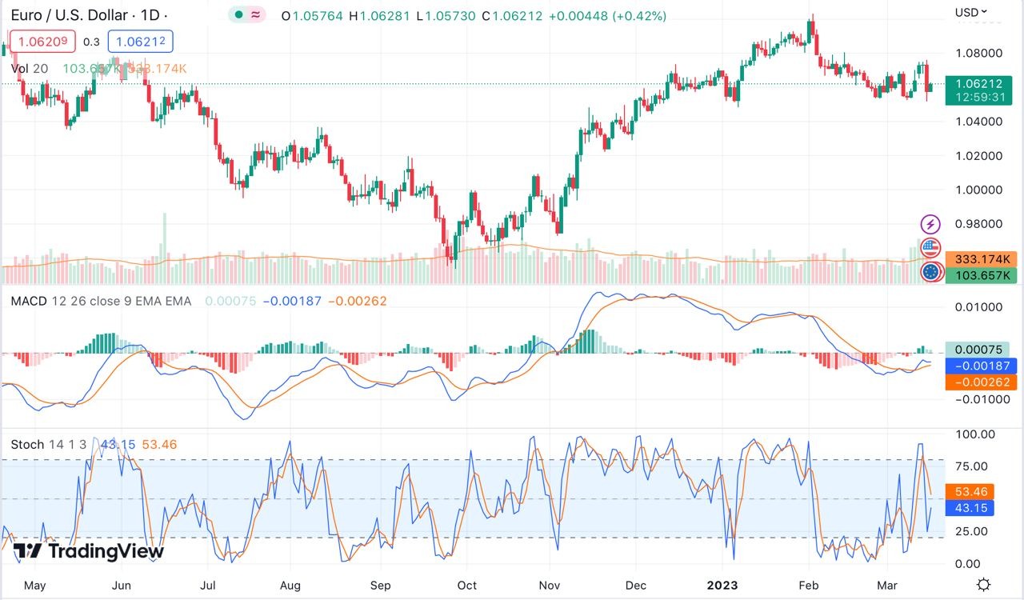The height and width of the screenshot is (600, 1024).
Task: Click the Stoch legend value 43.15
Action: click(118, 444)
